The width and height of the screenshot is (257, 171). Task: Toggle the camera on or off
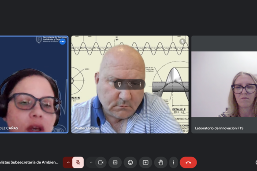click(x=101, y=162)
